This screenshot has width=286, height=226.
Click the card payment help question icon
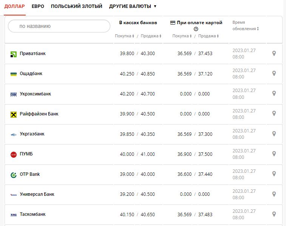pos(196,29)
